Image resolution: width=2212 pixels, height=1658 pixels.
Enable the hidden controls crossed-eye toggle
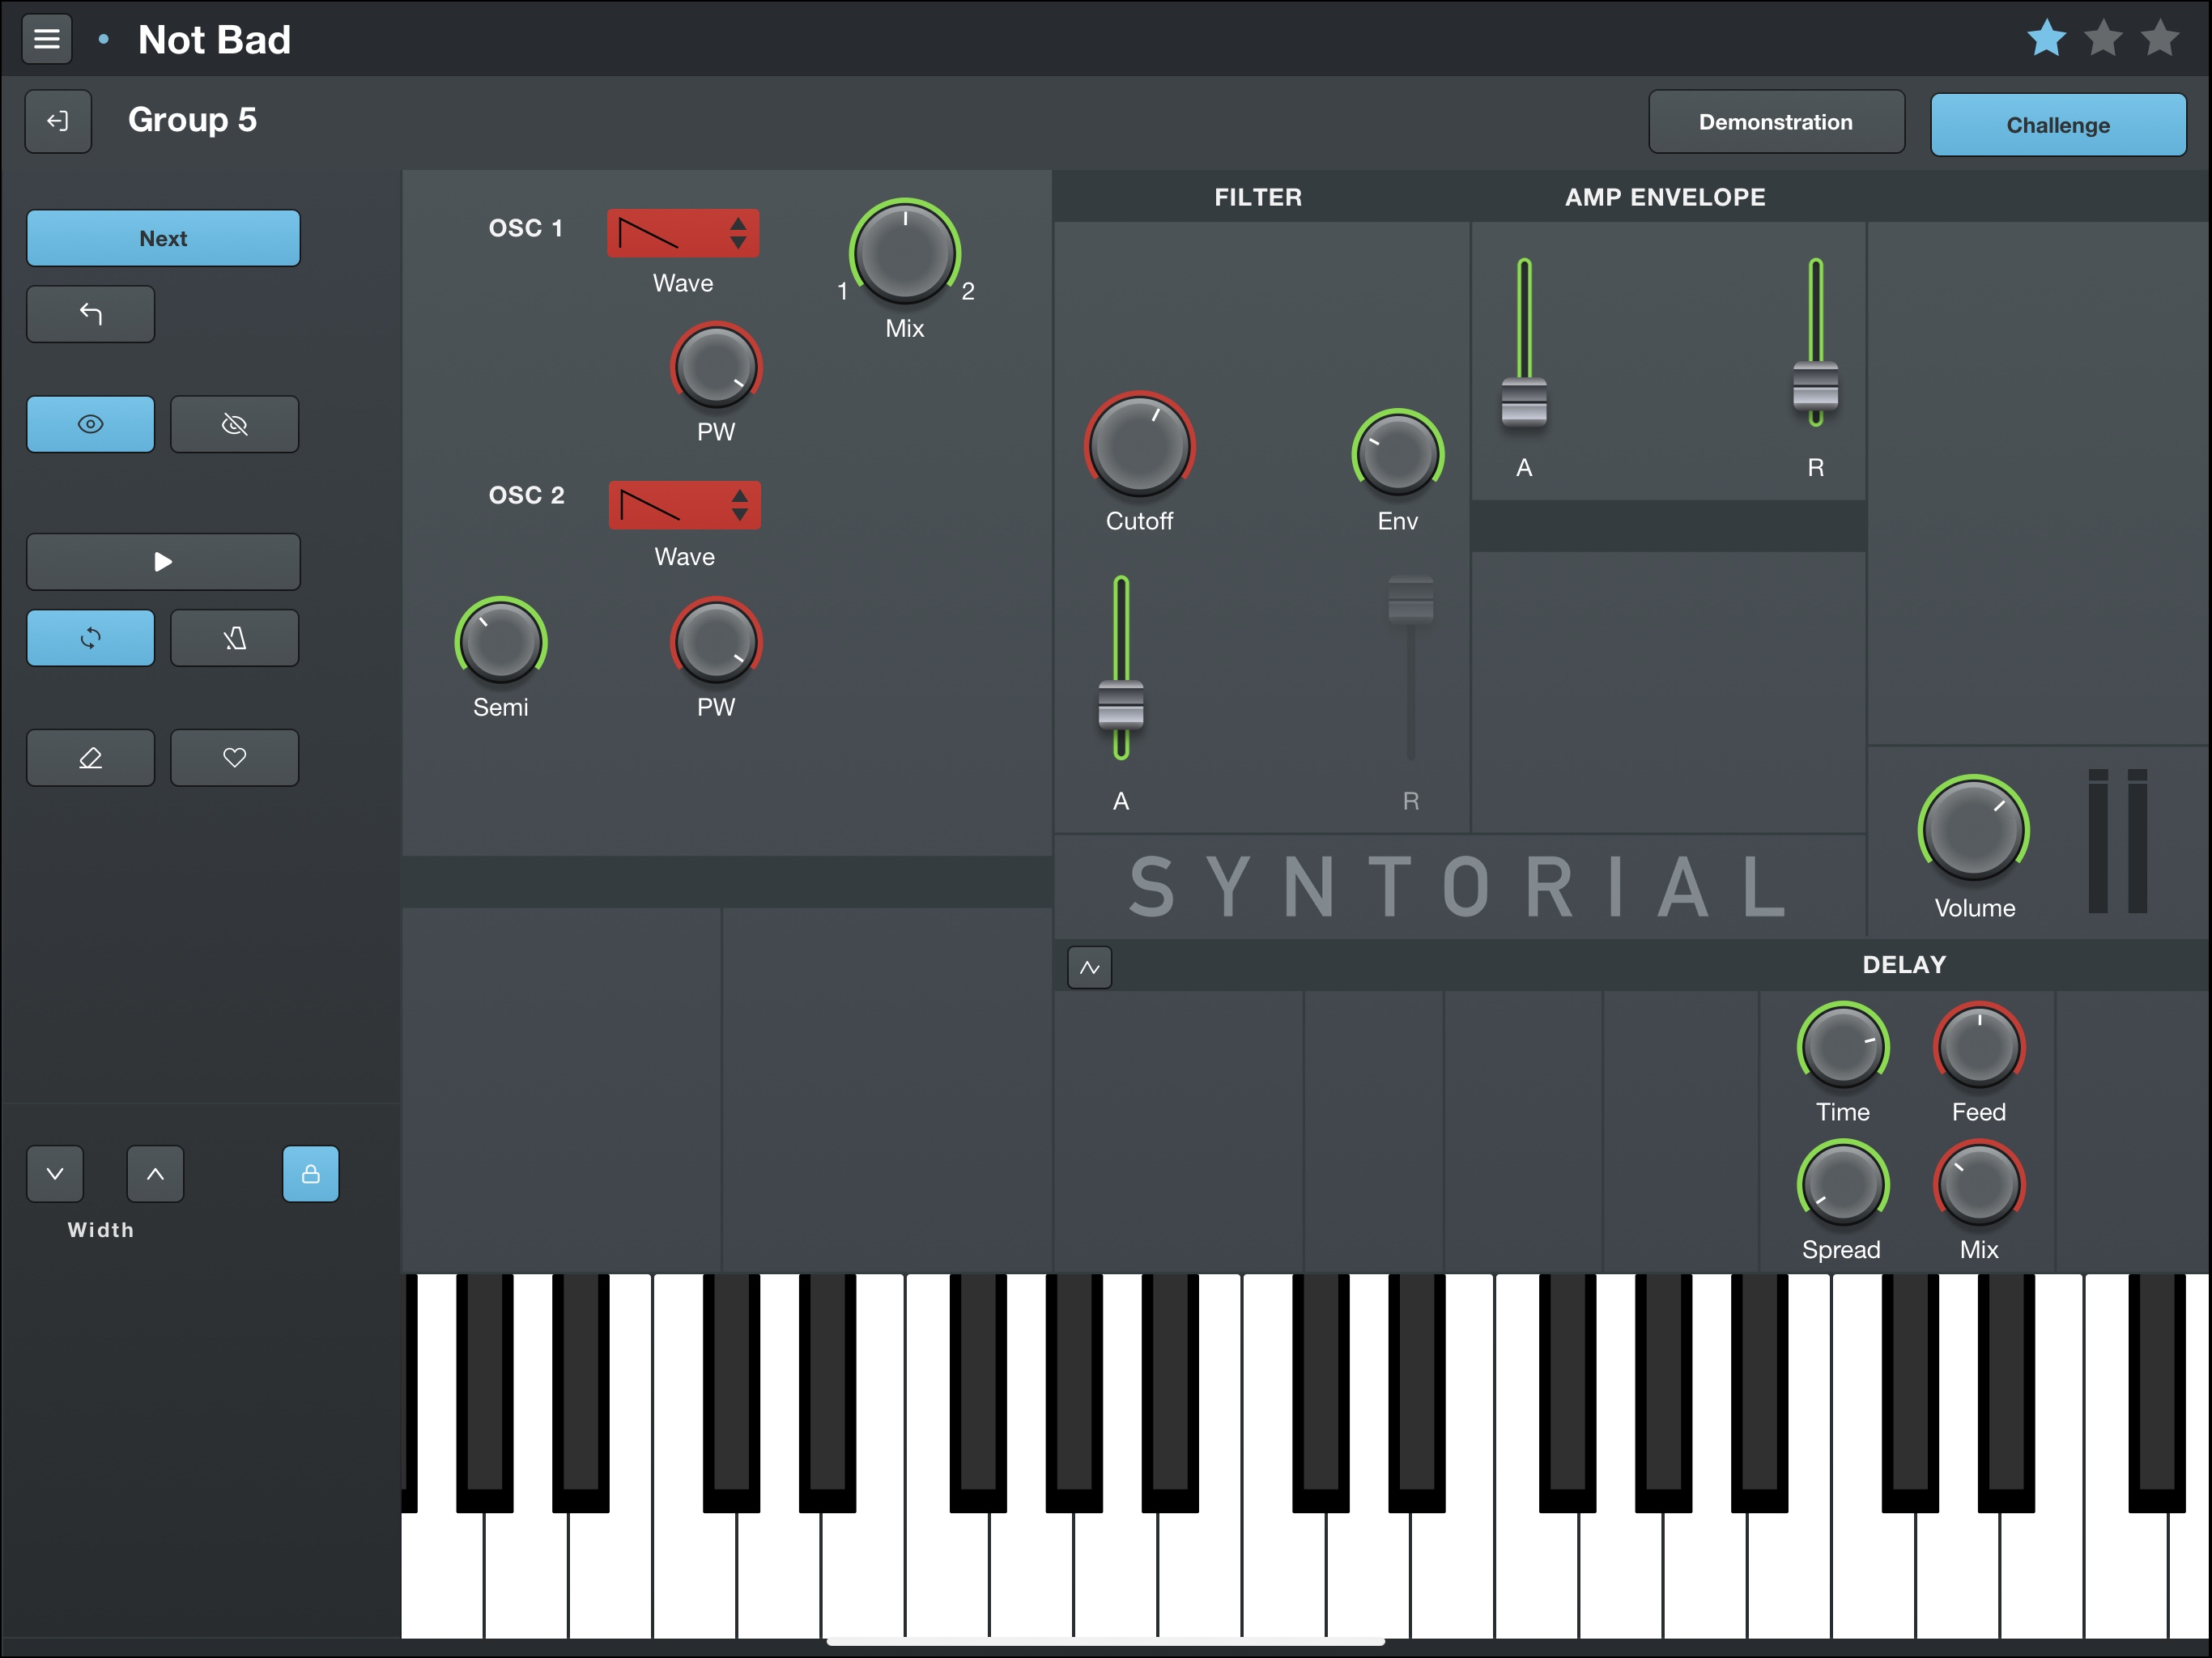[234, 424]
